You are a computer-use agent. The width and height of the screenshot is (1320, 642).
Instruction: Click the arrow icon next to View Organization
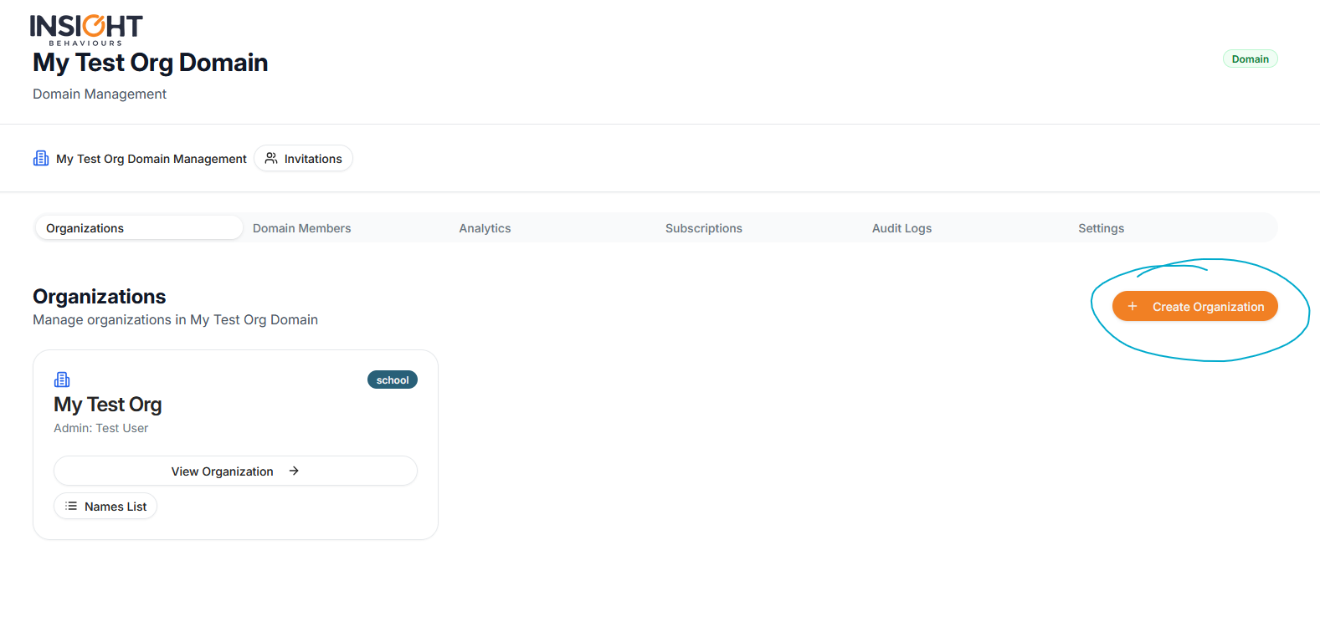pyautogui.click(x=294, y=471)
